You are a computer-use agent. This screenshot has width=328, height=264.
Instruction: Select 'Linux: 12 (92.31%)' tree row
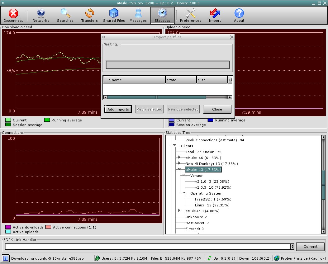(x=212, y=205)
